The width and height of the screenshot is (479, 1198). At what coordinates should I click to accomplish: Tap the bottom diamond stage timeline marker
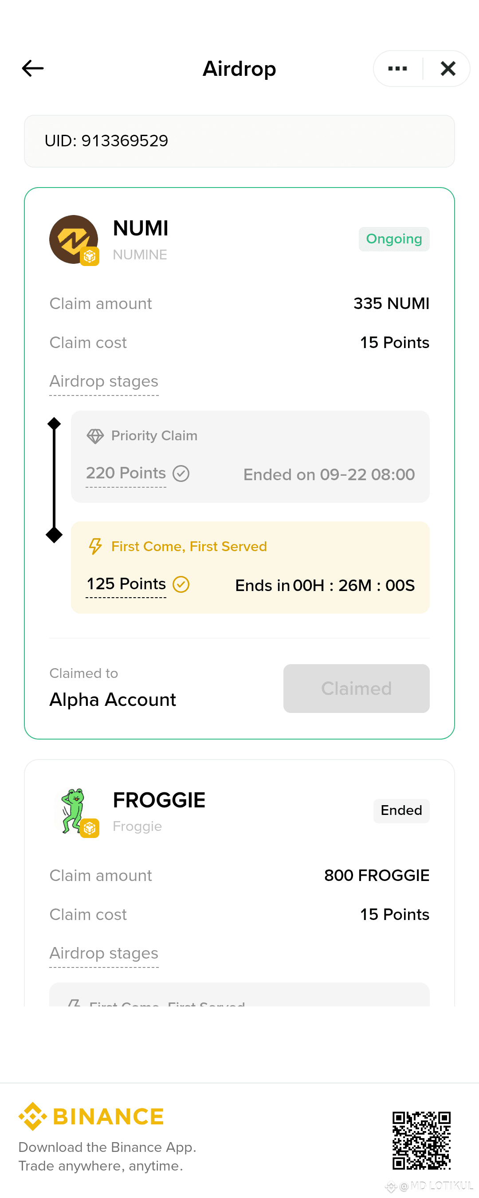pos(54,535)
